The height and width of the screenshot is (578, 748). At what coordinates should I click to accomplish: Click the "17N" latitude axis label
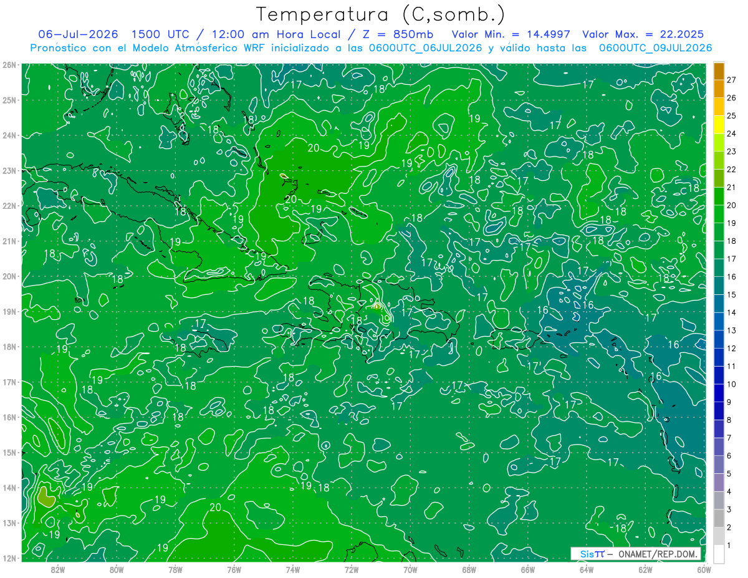click(x=9, y=382)
